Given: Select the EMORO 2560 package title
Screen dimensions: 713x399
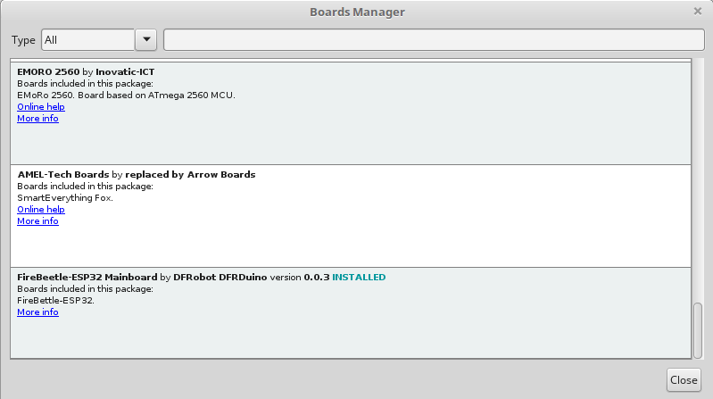Looking at the screenshot, I should pos(48,72).
